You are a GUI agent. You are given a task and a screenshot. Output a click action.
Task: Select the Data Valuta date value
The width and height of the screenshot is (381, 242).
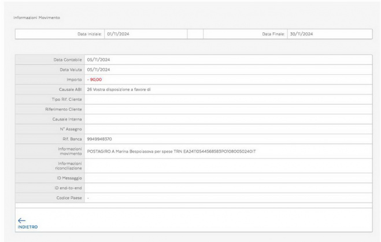coord(98,69)
